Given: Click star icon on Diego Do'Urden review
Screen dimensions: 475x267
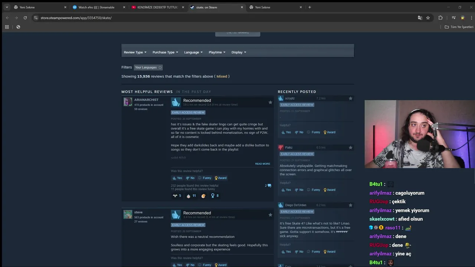Looking at the screenshot, I should [x=350, y=205].
